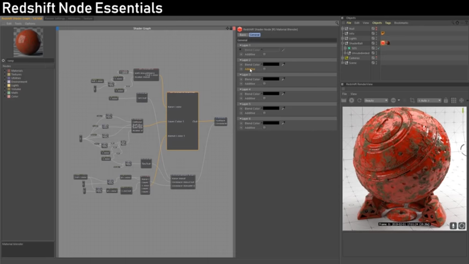Click the node search field containing ramp
Viewport: 469px width, 264px height.
point(30,60)
